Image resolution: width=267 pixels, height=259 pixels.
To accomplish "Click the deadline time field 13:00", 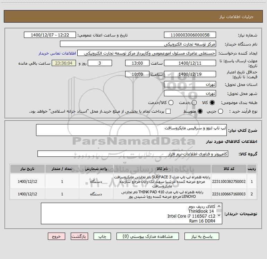I will (137, 63).
